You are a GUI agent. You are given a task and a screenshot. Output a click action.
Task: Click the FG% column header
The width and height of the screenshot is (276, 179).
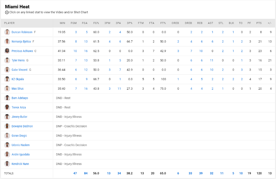(96, 23)
